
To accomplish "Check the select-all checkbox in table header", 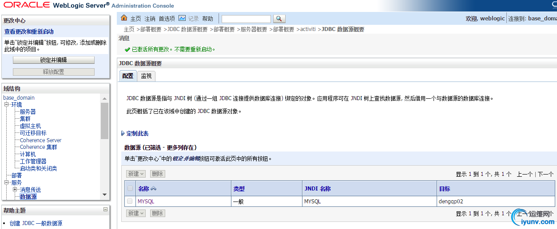I will point(130,188).
